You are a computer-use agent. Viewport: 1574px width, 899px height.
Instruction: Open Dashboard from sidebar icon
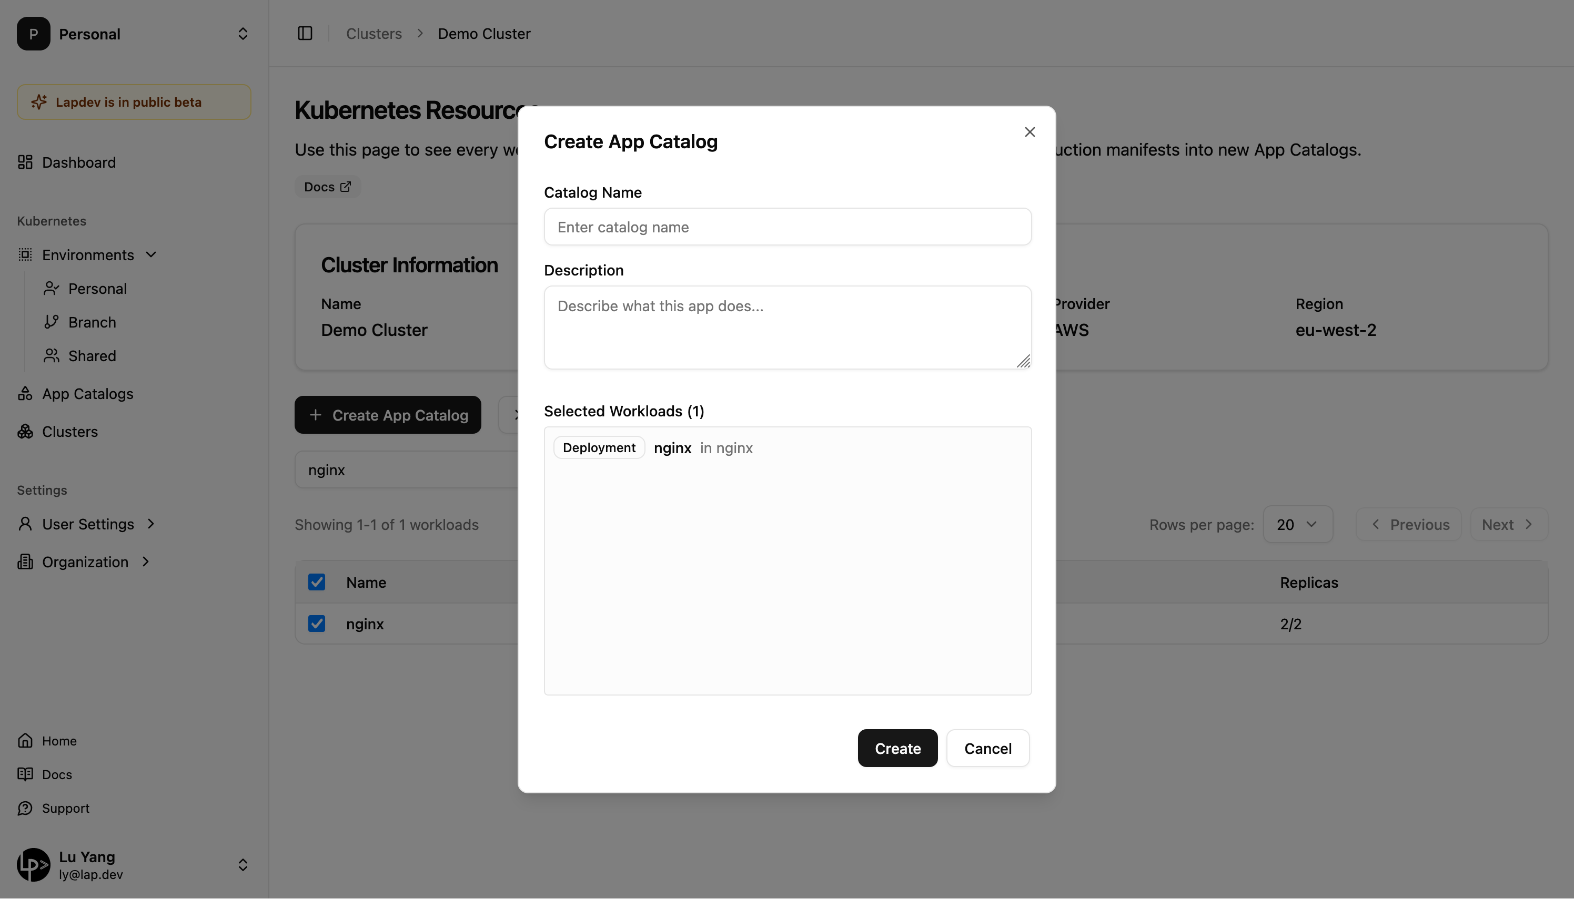click(x=25, y=162)
